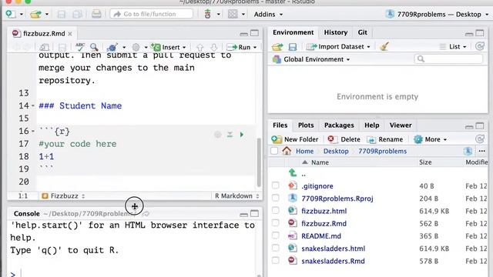Click the Home folder icon in breadcrumb

point(287,151)
